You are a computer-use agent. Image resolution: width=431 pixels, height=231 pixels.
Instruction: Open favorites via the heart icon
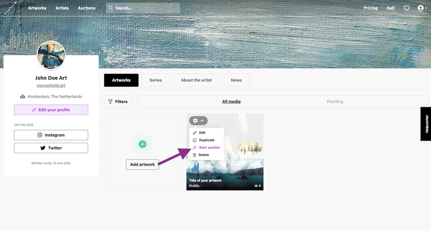[406, 8]
